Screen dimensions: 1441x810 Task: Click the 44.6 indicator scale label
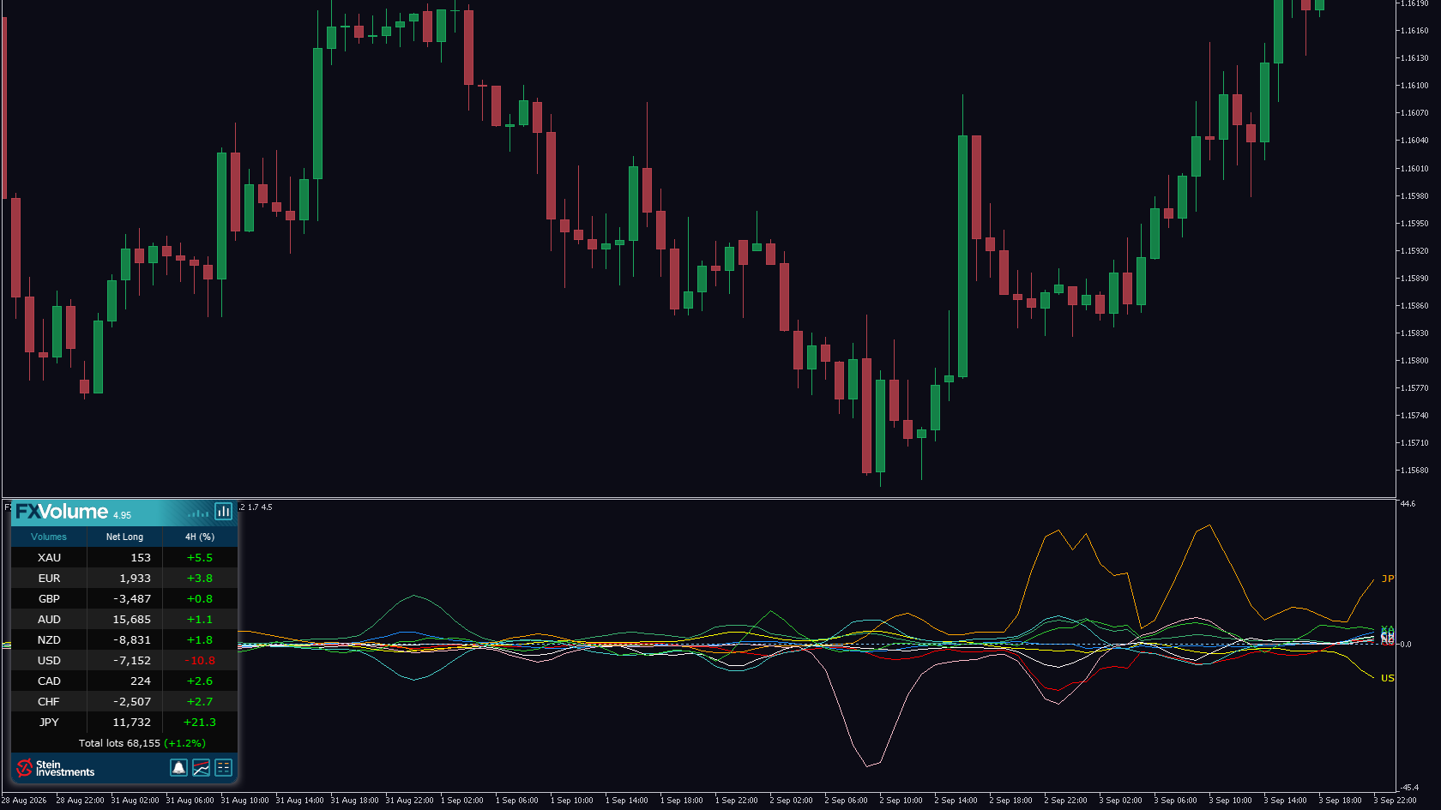(1408, 504)
